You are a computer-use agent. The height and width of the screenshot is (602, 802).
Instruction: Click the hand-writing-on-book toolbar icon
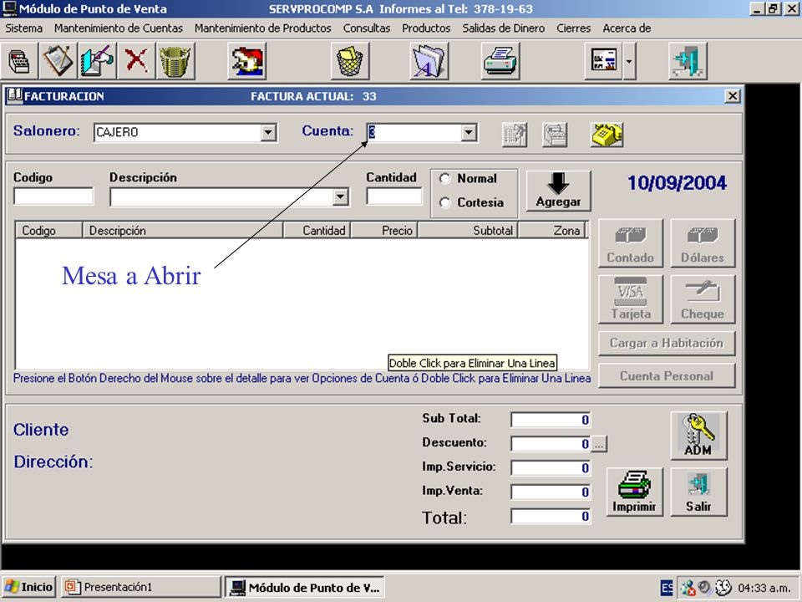point(97,61)
